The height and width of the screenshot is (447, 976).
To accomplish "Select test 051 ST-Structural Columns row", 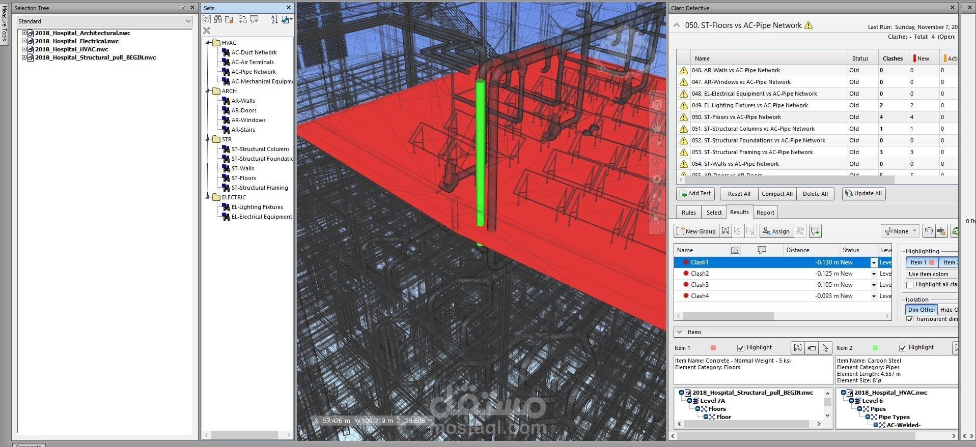I will [817, 129].
